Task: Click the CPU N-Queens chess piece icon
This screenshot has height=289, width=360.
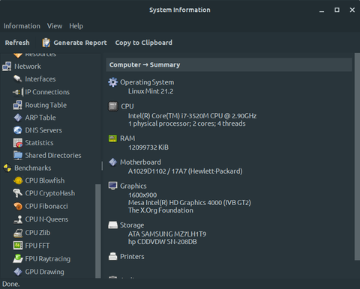Action: click(18, 219)
